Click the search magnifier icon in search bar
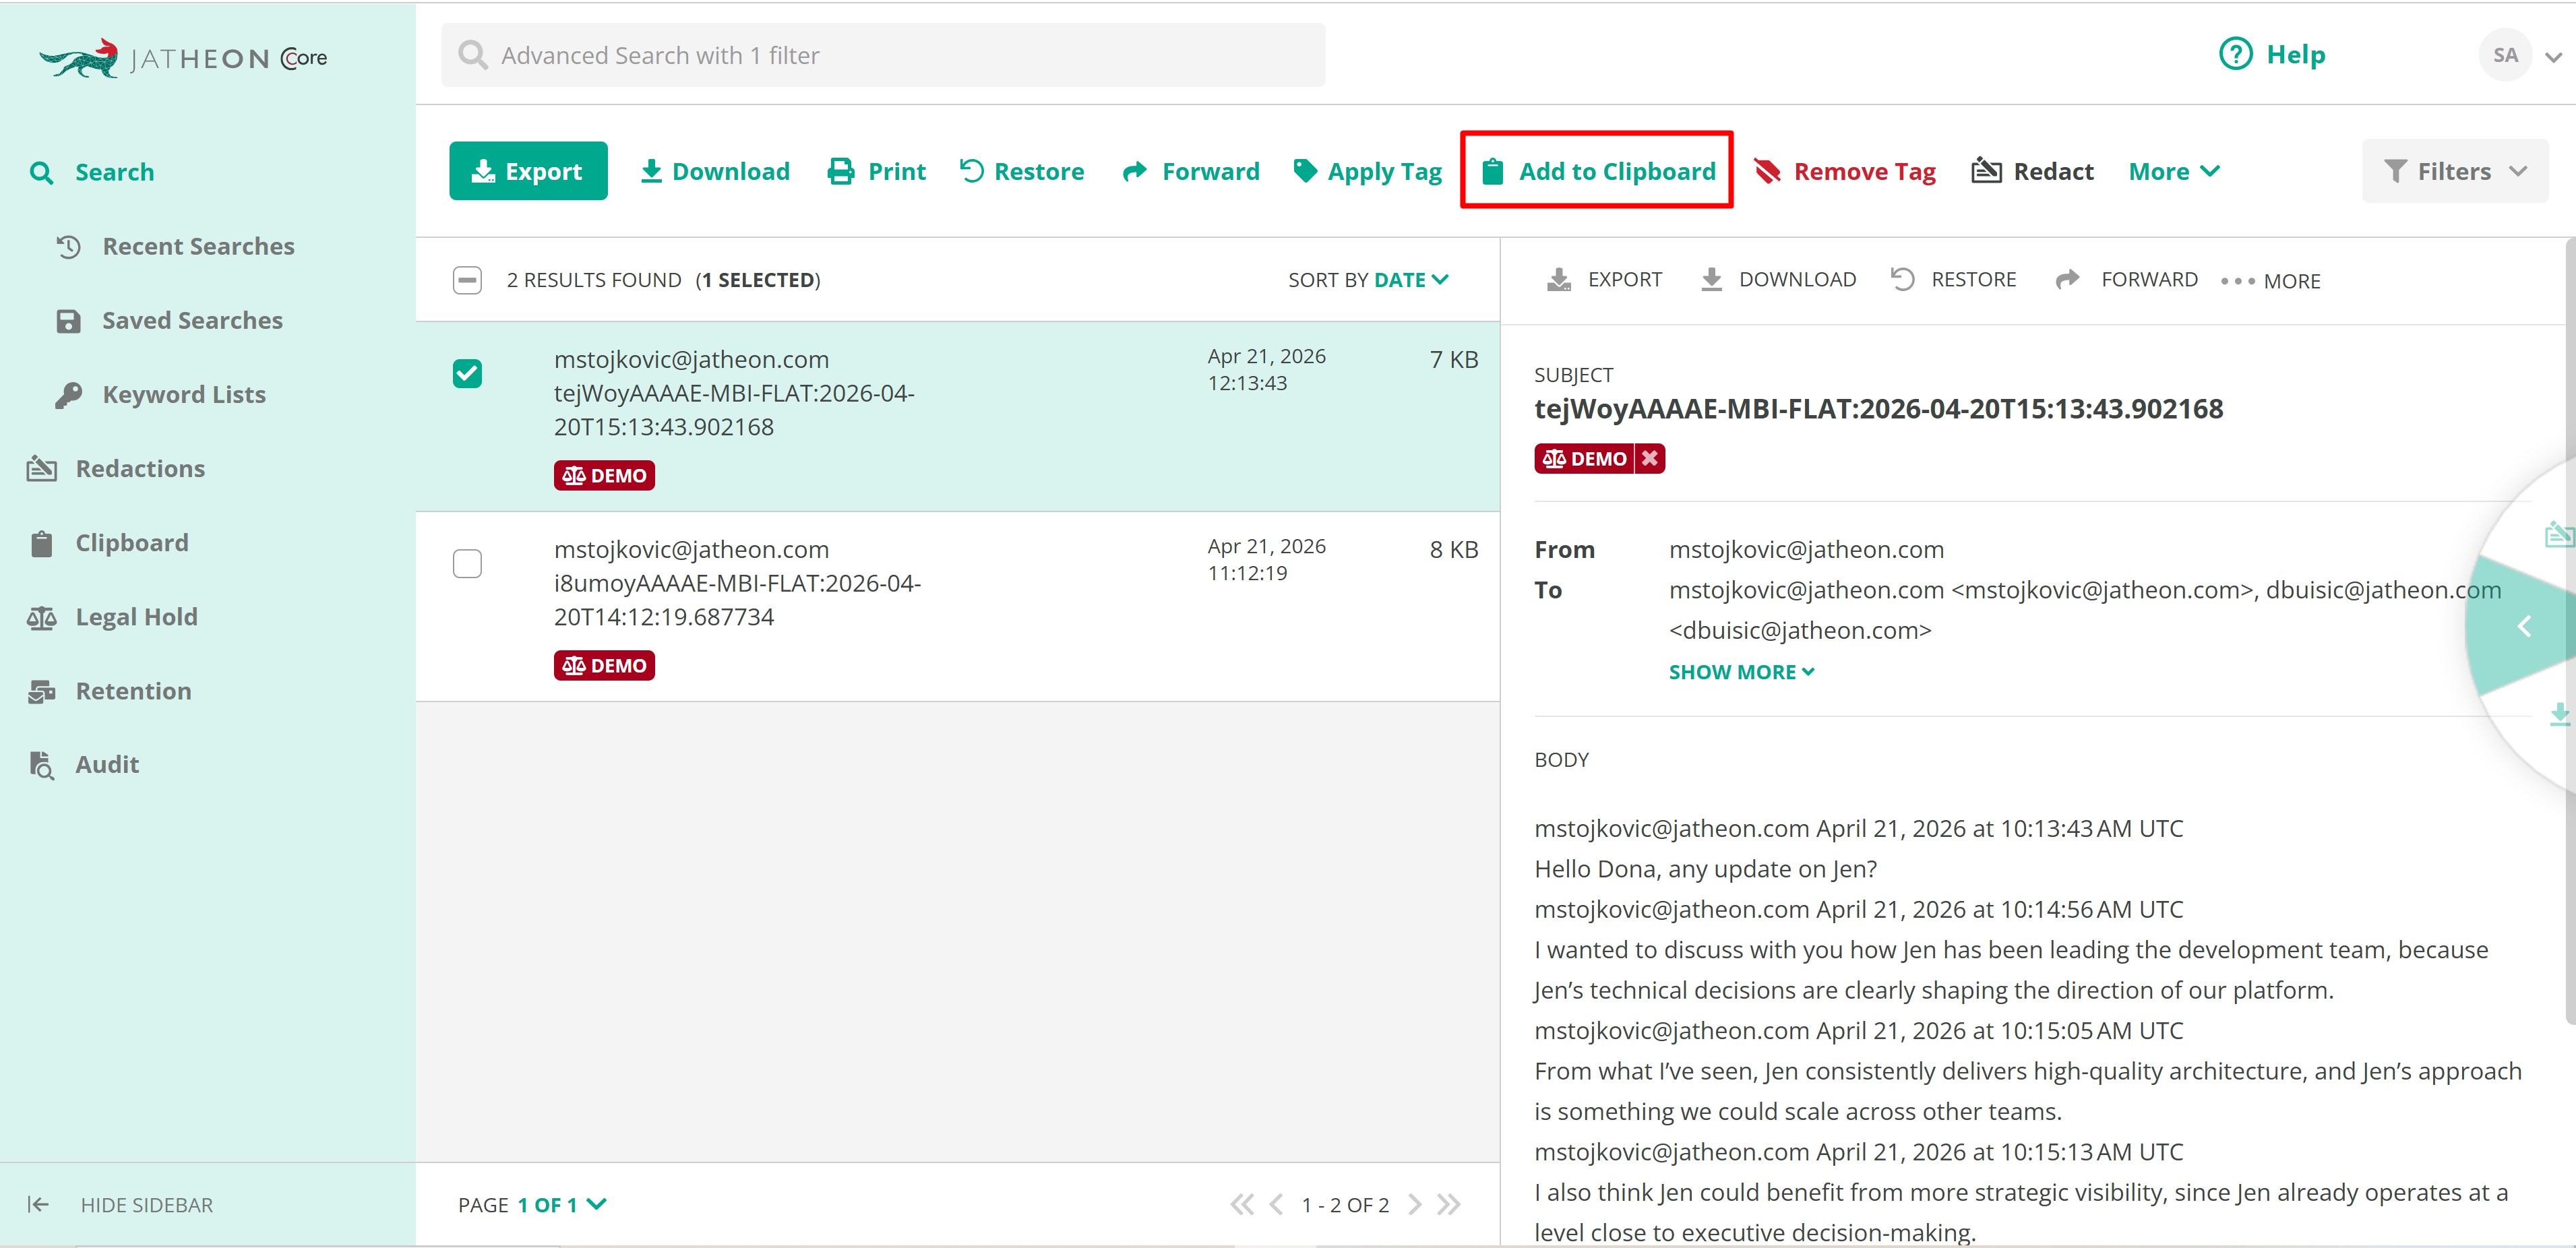 point(472,55)
